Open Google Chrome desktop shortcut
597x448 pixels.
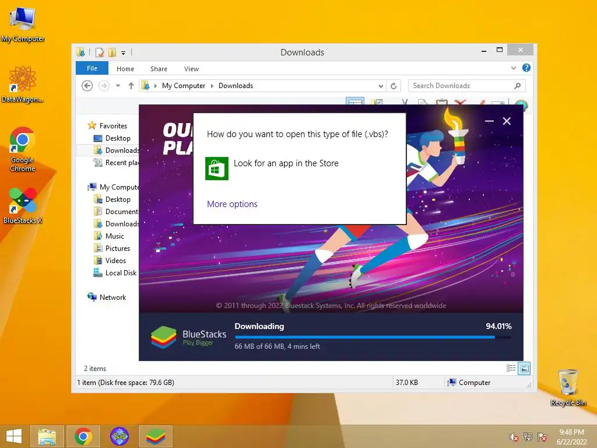point(23,149)
